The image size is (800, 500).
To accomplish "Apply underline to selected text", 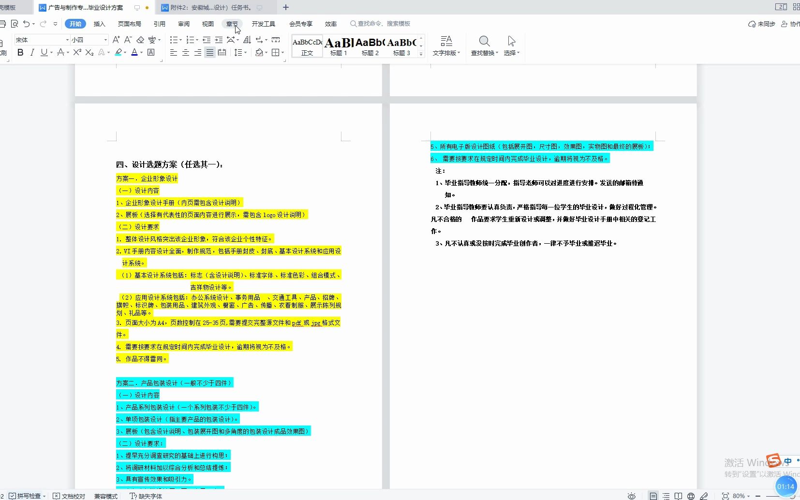I will tap(44, 53).
